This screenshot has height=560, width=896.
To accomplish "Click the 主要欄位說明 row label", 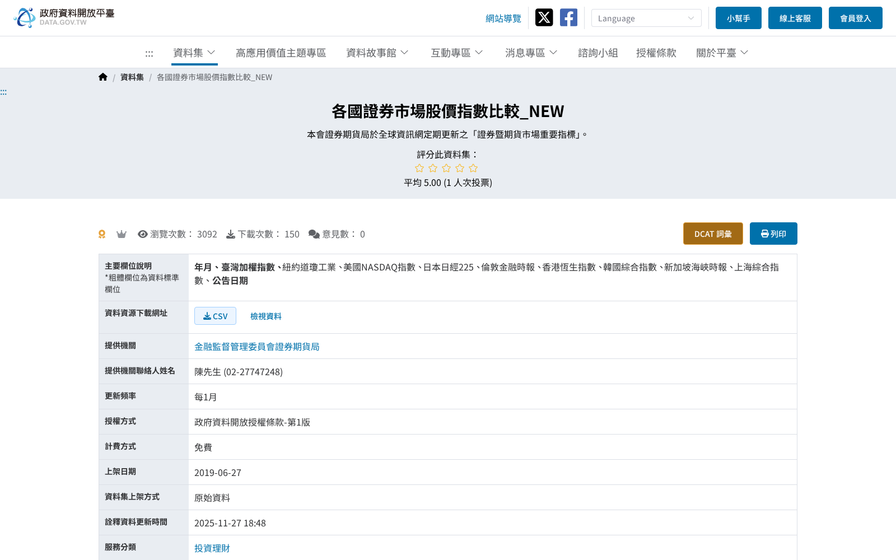I will click(128, 266).
